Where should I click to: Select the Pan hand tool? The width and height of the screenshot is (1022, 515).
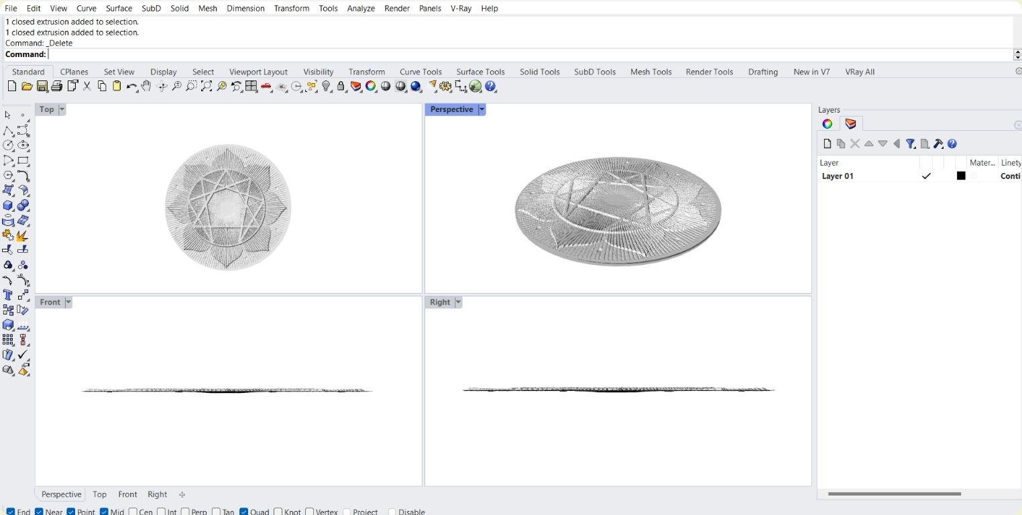146,87
